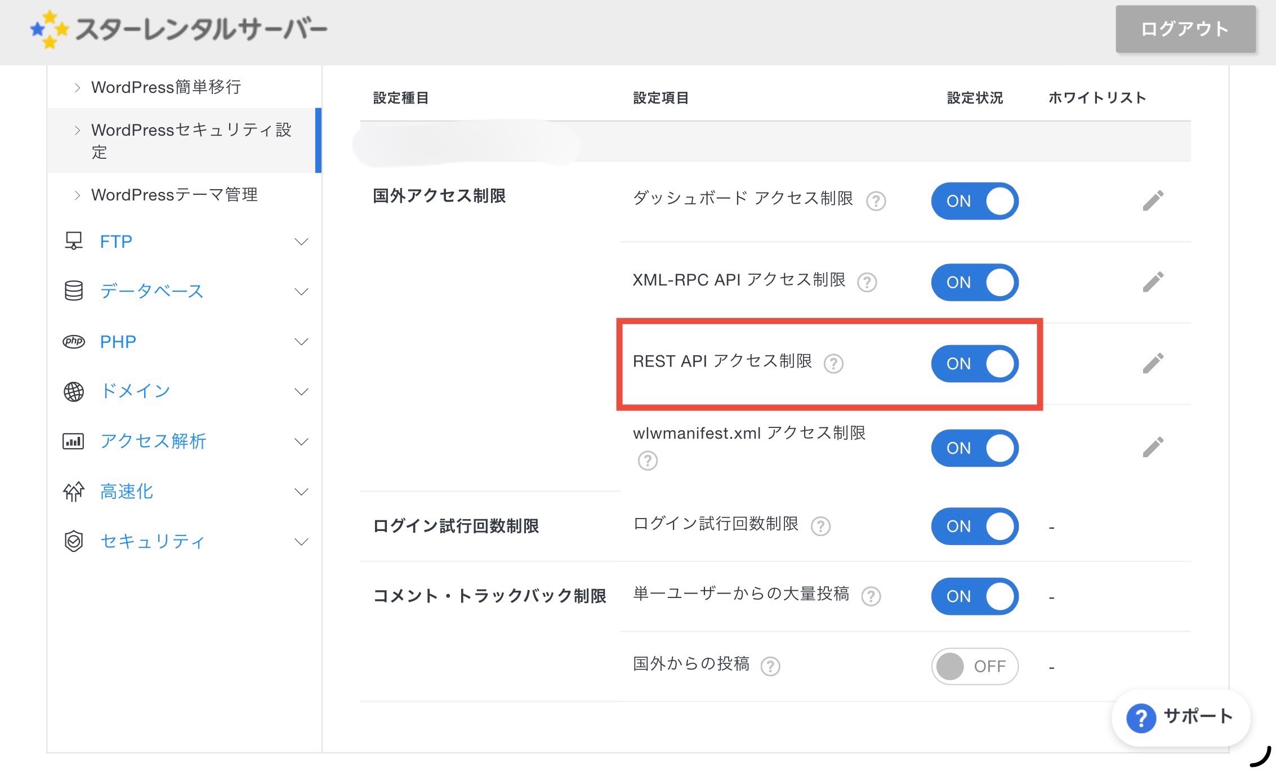The height and width of the screenshot is (772, 1276).
Task: Click pencil edit icon for XML-RPC API row
Action: coord(1153,282)
